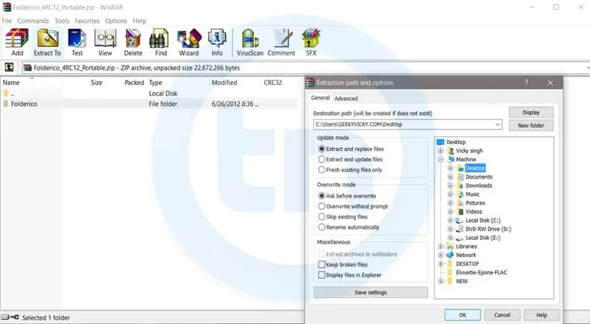Open the Commands menu
The height and width of the screenshot is (324, 590).
click(33, 21)
